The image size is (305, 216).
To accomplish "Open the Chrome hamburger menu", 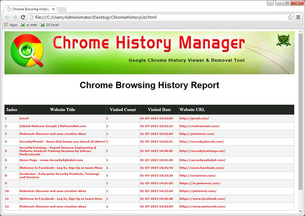I will 299,17.
